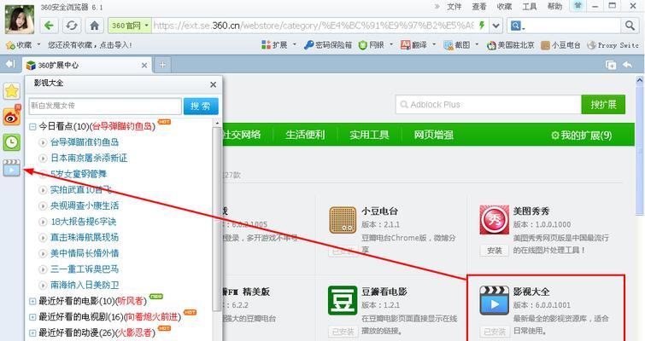Open the 工具 menu
645x341 pixels.
(x=530, y=6)
